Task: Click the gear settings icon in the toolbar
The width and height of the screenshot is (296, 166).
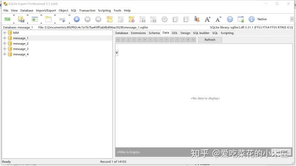Action: click(x=164, y=19)
